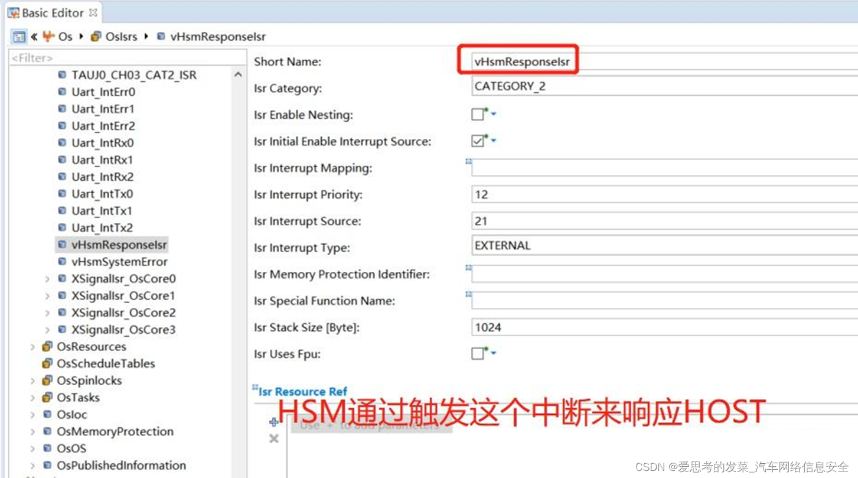
Task: Open Isr Initial Enable Interrupt Source arrow menu
Action: (x=494, y=141)
